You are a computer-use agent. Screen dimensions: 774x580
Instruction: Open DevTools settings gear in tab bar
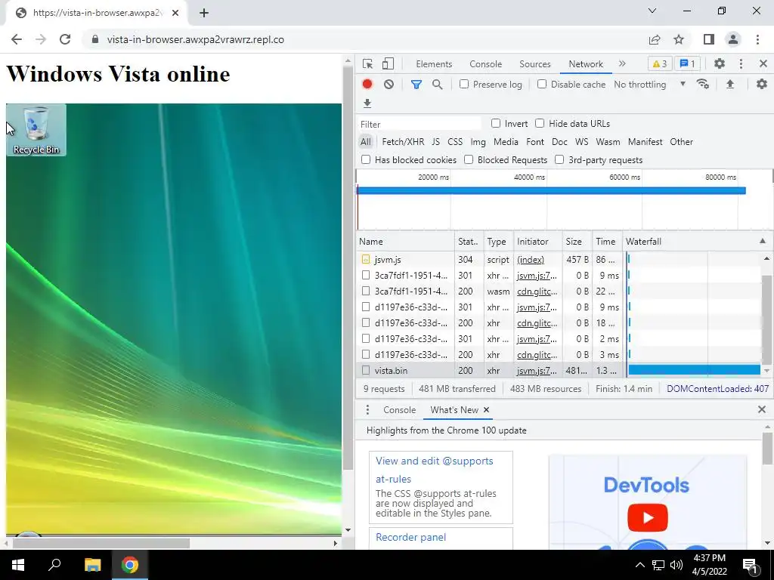coord(720,63)
